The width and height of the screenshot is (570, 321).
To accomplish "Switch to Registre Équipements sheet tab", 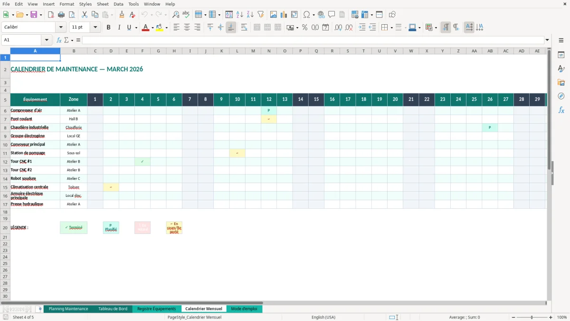I will [x=156, y=309].
